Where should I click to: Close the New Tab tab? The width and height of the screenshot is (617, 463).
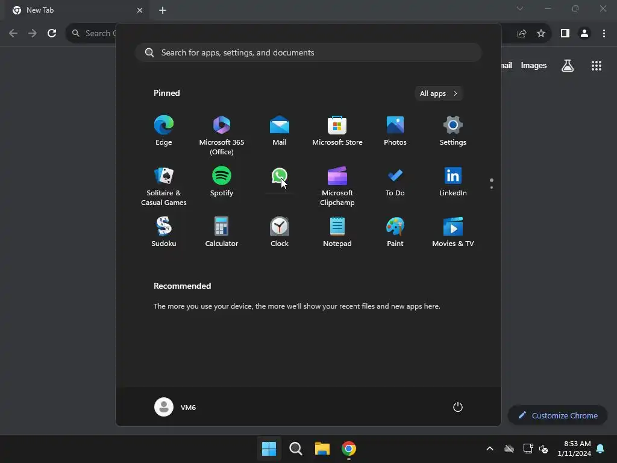[x=140, y=10]
